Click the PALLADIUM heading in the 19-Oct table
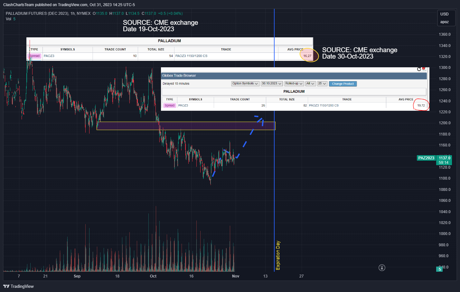Image resolution: width=460 pixels, height=292 pixels. coord(169,41)
